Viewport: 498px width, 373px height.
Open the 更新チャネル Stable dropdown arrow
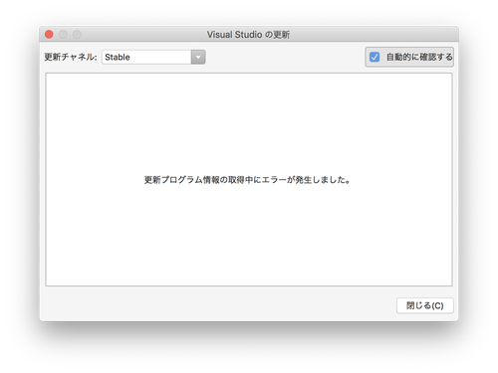198,57
